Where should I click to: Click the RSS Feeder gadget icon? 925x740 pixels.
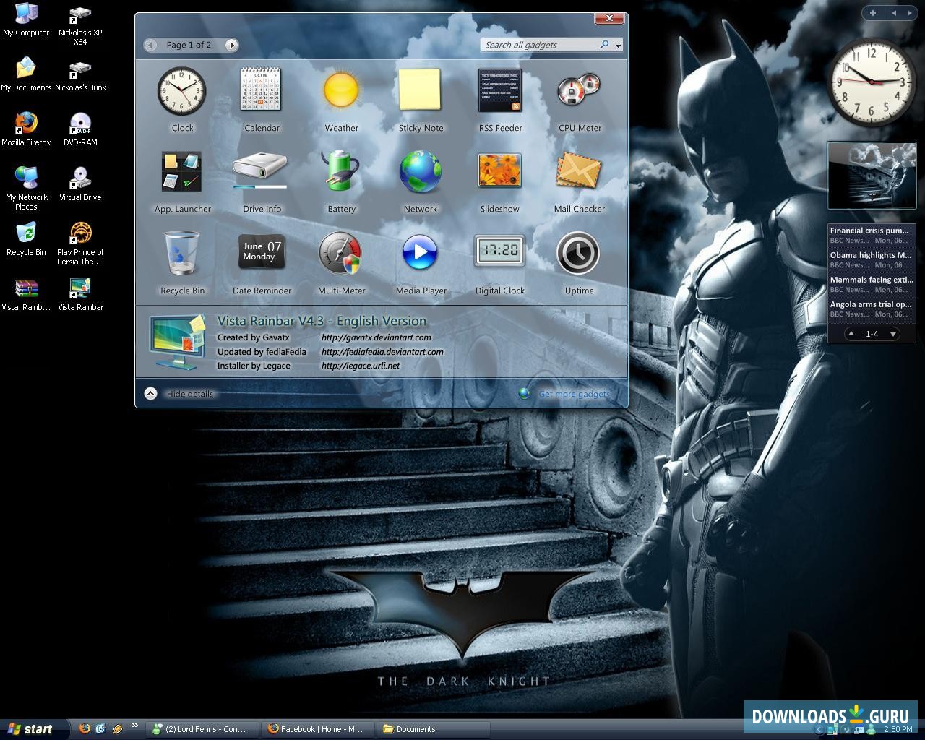500,91
